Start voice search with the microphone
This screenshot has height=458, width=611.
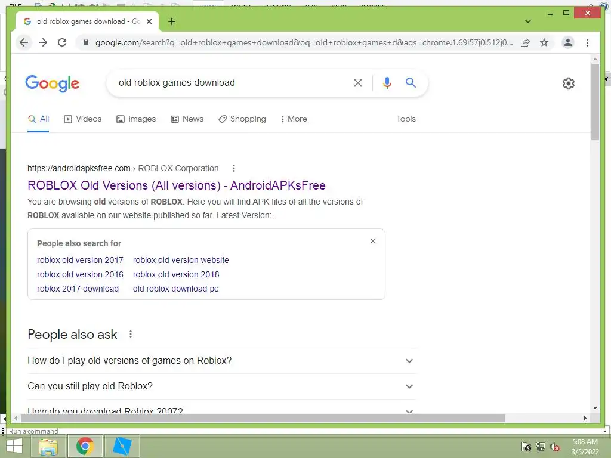click(x=387, y=82)
